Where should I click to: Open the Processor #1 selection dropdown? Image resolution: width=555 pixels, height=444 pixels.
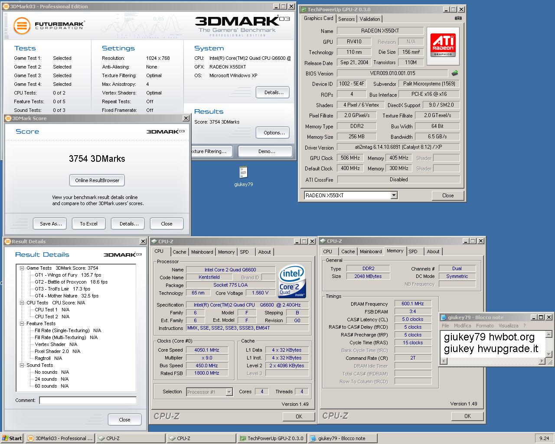(229, 392)
